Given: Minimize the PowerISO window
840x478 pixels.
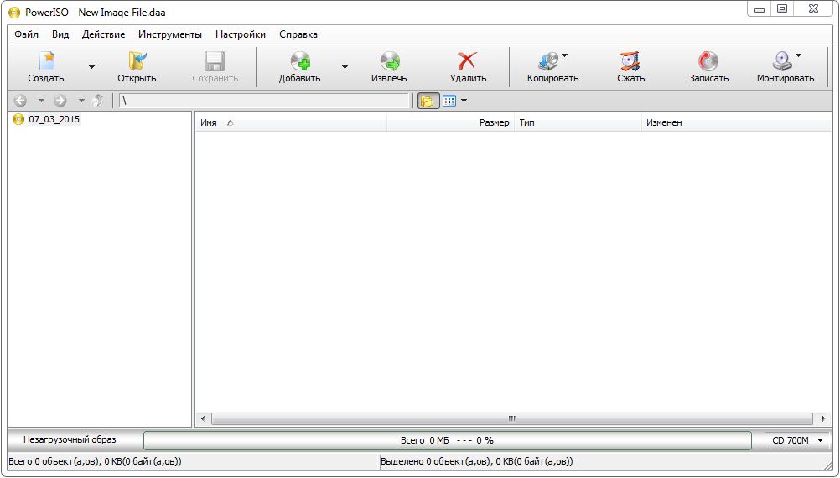Looking at the screenshot, I should coord(760,9).
